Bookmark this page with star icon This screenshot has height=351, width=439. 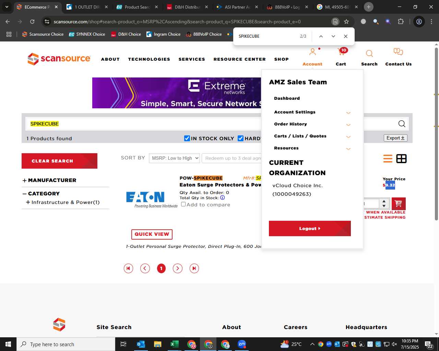(x=346, y=22)
